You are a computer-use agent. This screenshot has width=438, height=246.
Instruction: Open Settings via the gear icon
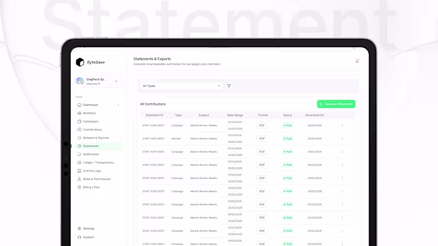(x=79, y=229)
